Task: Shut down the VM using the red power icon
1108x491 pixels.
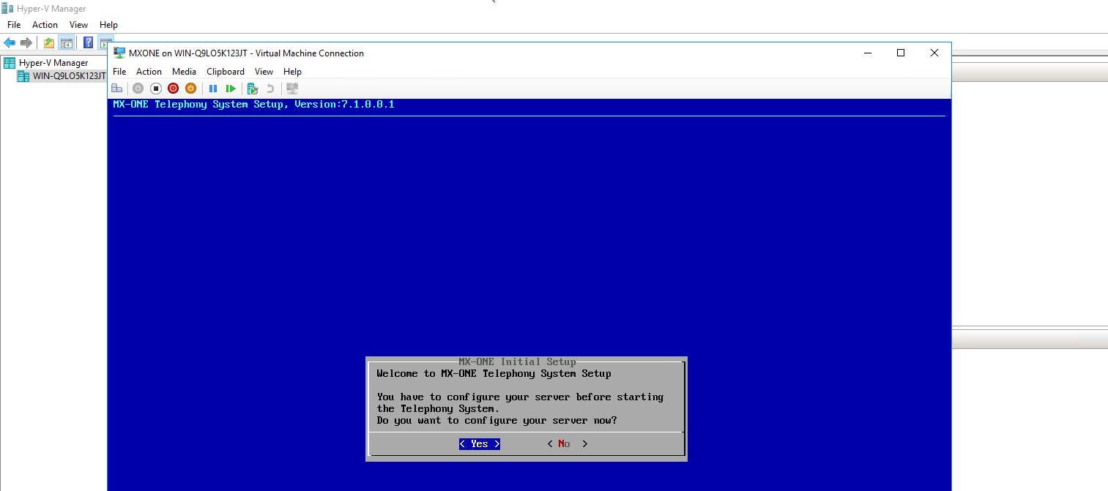Action: [173, 89]
